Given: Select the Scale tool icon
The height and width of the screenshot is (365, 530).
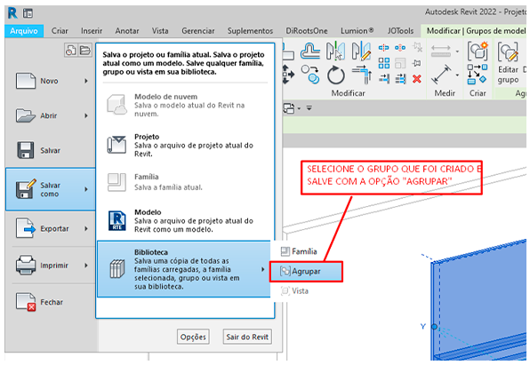Looking at the screenshot, I should tap(400, 63).
